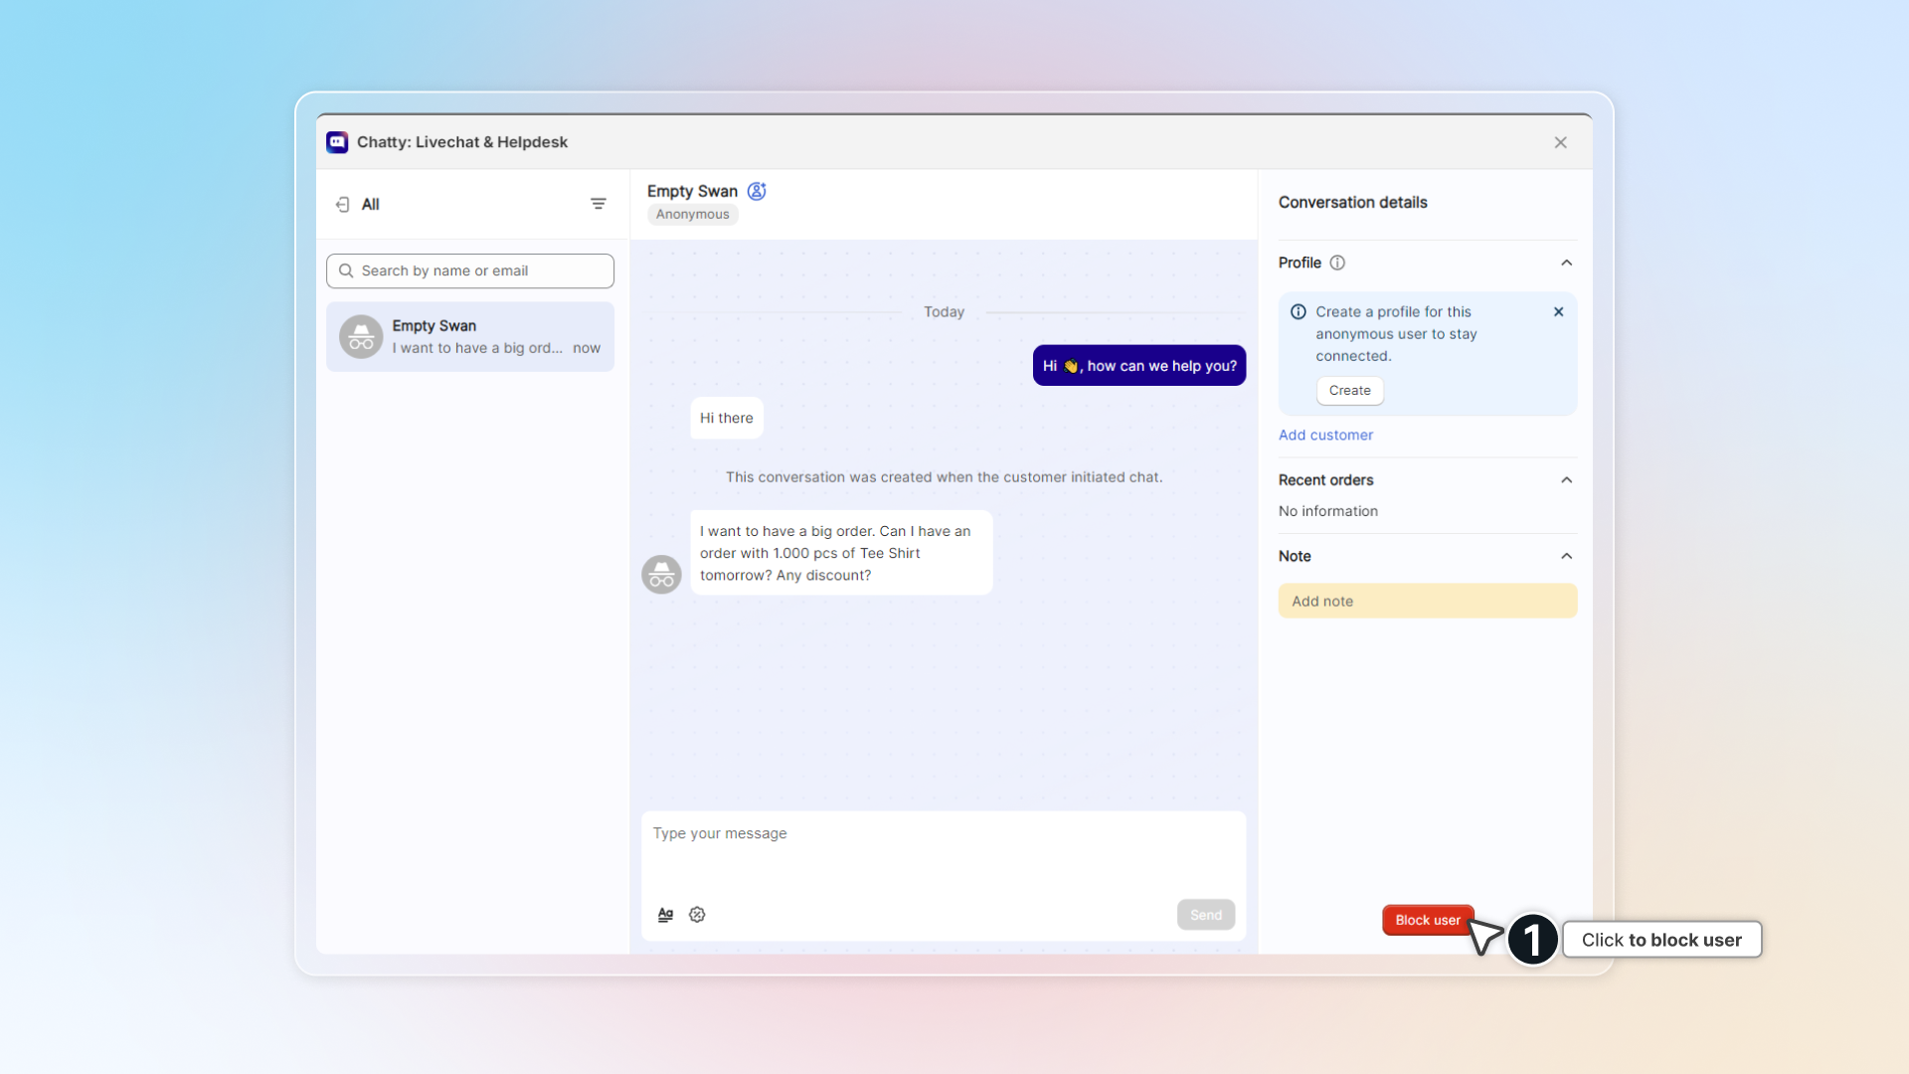1909x1074 pixels.
Task: Click the back arrow icon beside All
Action: 343,204
